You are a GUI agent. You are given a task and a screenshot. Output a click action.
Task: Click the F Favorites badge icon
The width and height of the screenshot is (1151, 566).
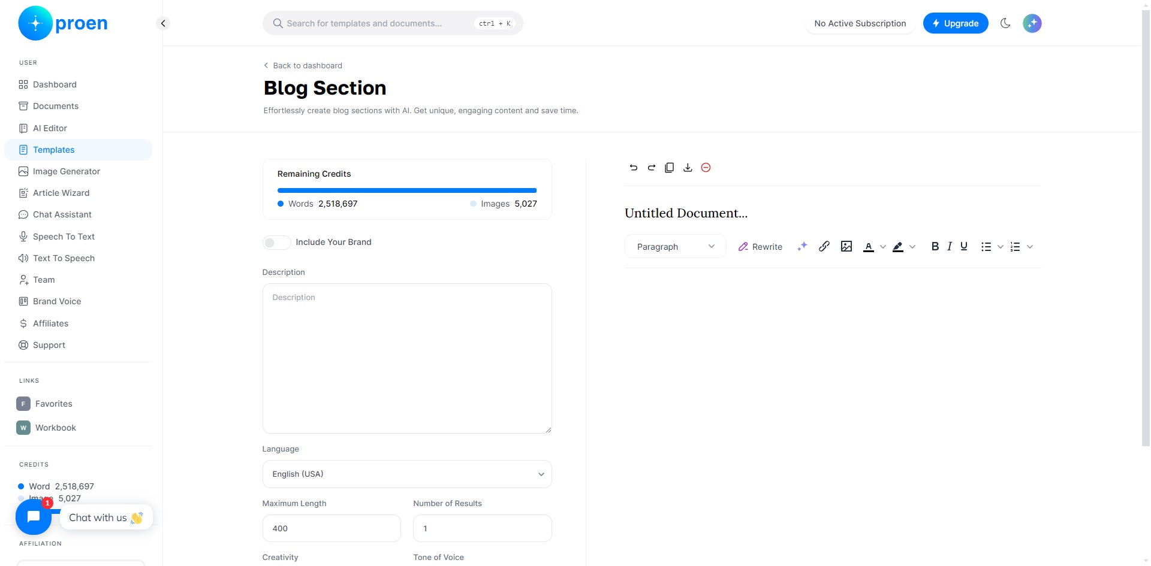coord(23,404)
